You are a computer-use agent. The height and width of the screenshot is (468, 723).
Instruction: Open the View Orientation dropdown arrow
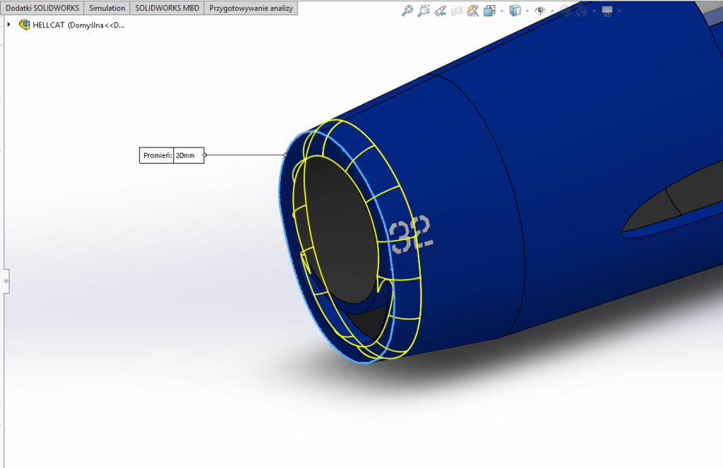(501, 11)
